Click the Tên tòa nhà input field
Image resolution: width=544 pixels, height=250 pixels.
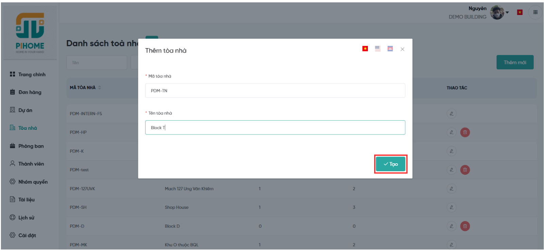[275, 127]
